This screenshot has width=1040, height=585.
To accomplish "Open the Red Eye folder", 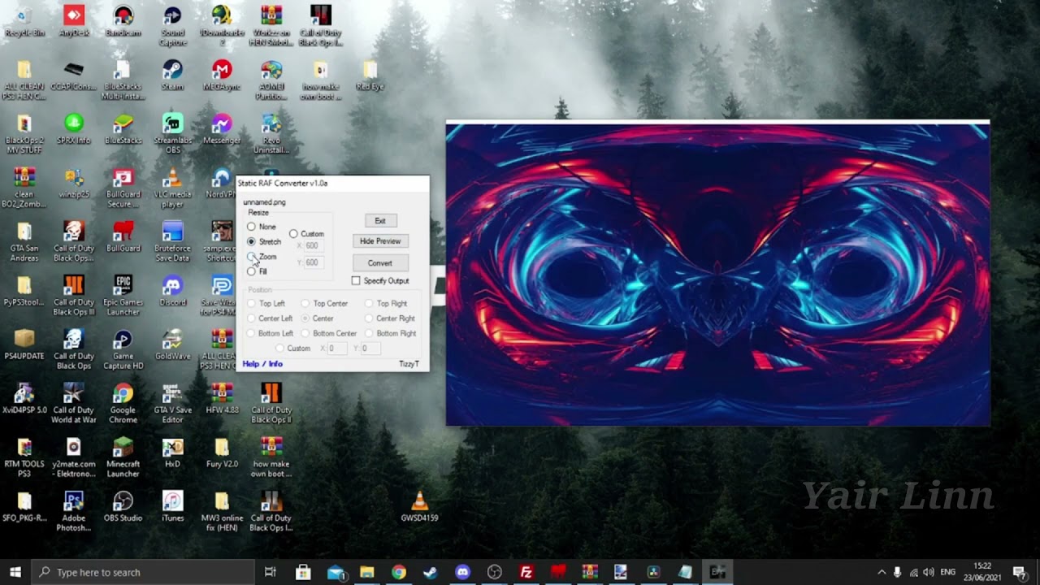I will 370,76.
